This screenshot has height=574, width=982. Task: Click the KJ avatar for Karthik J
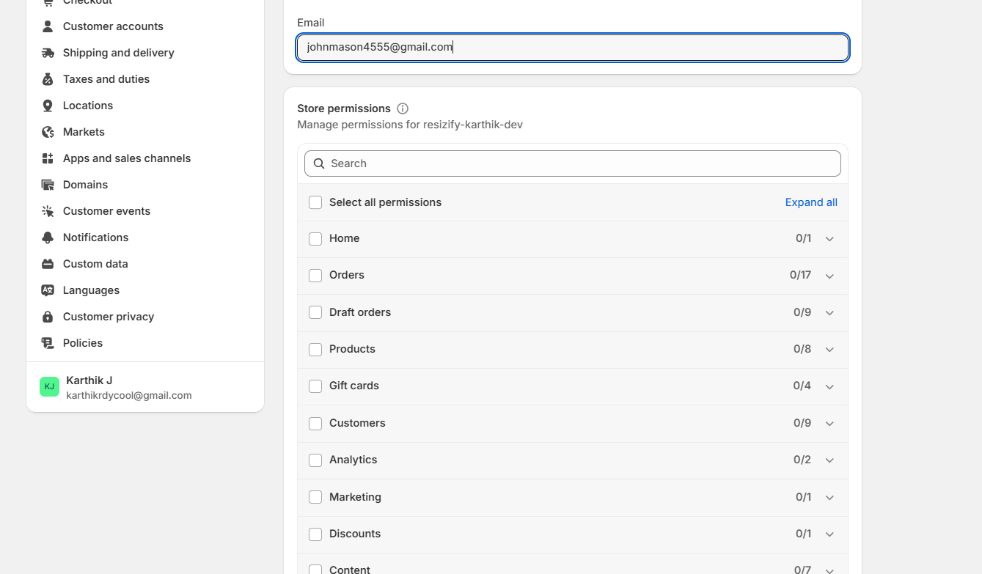pos(48,386)
